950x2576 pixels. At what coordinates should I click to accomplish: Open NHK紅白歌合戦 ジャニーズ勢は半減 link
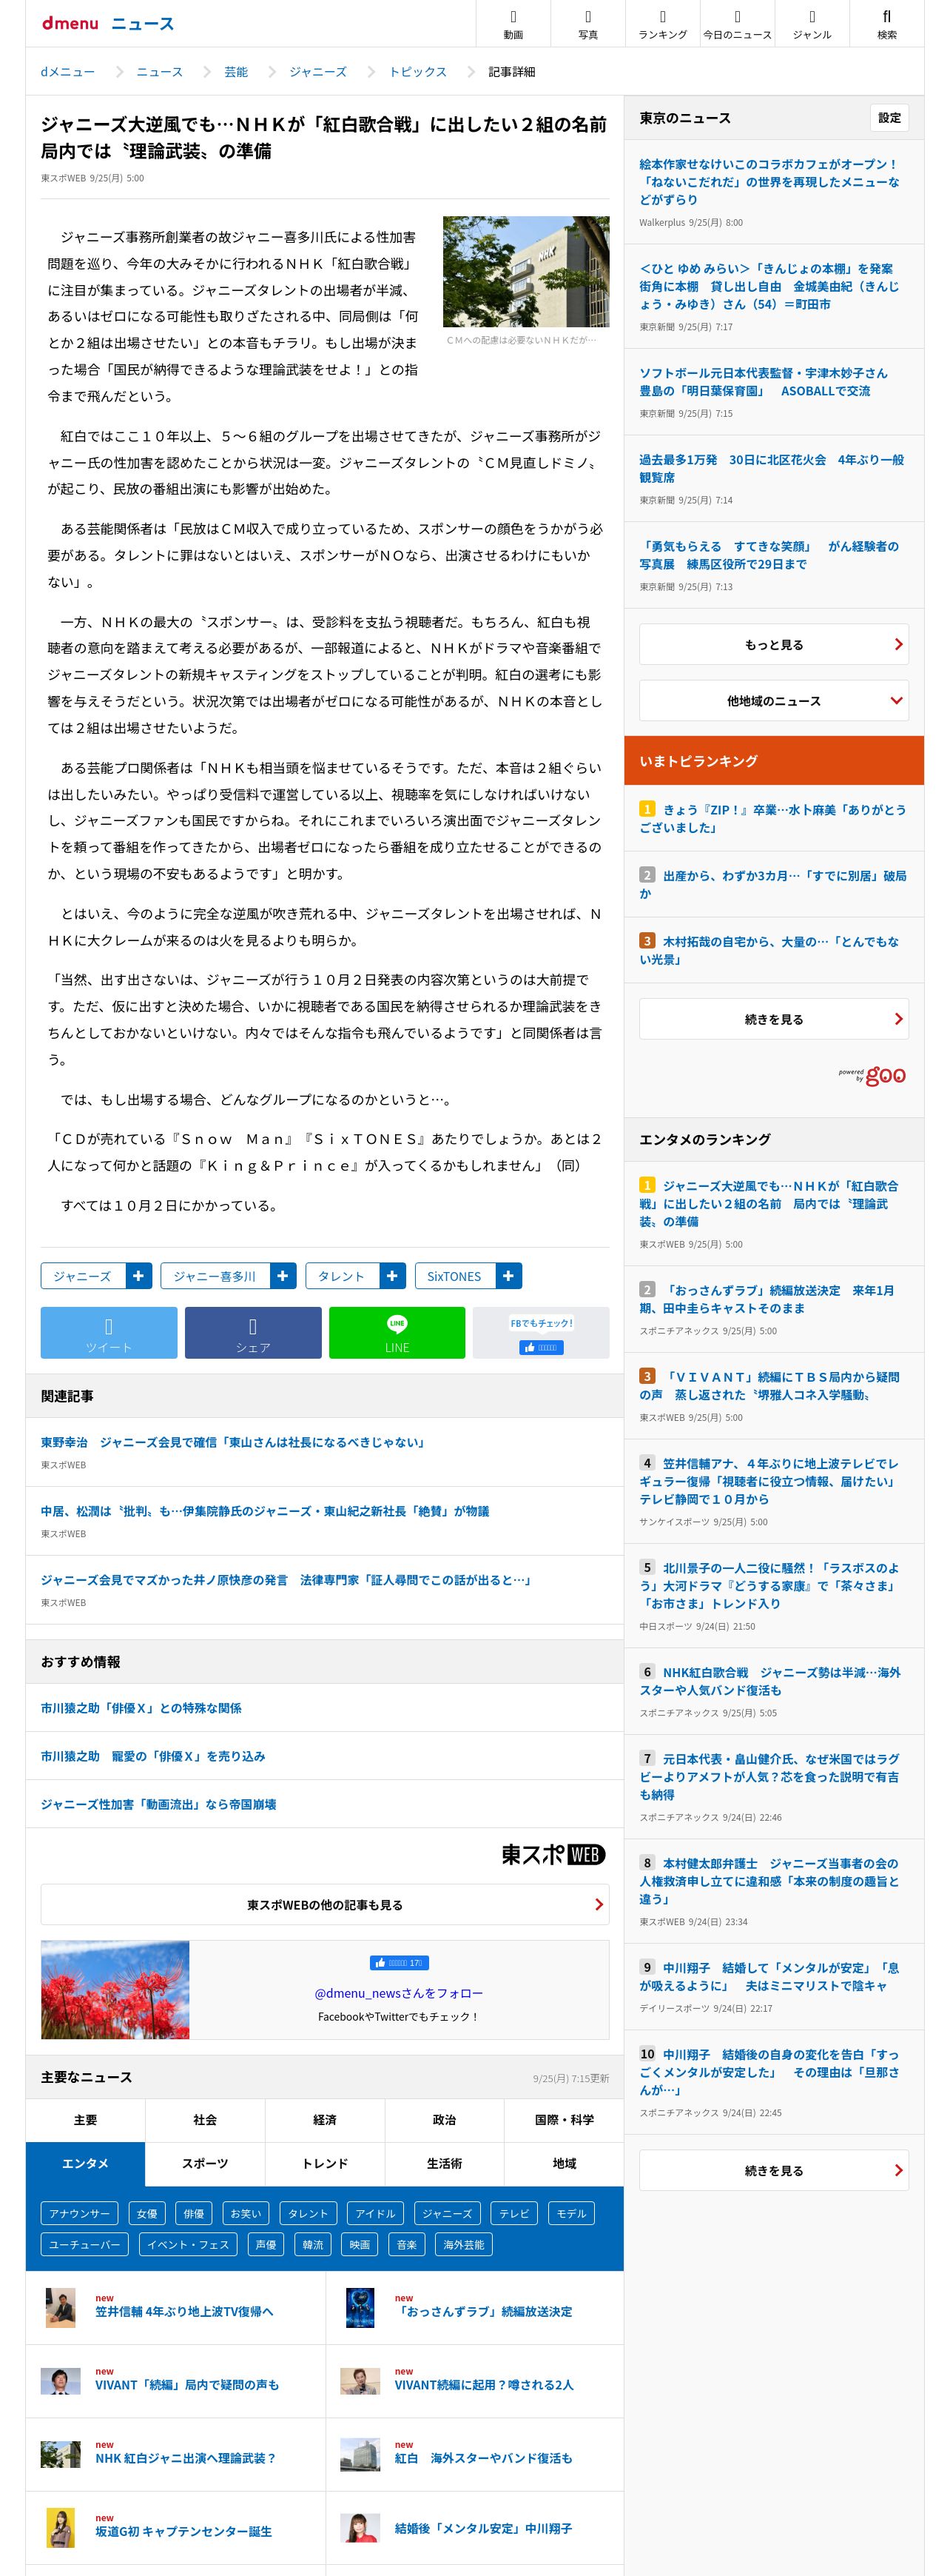(x=770, y=1681)
